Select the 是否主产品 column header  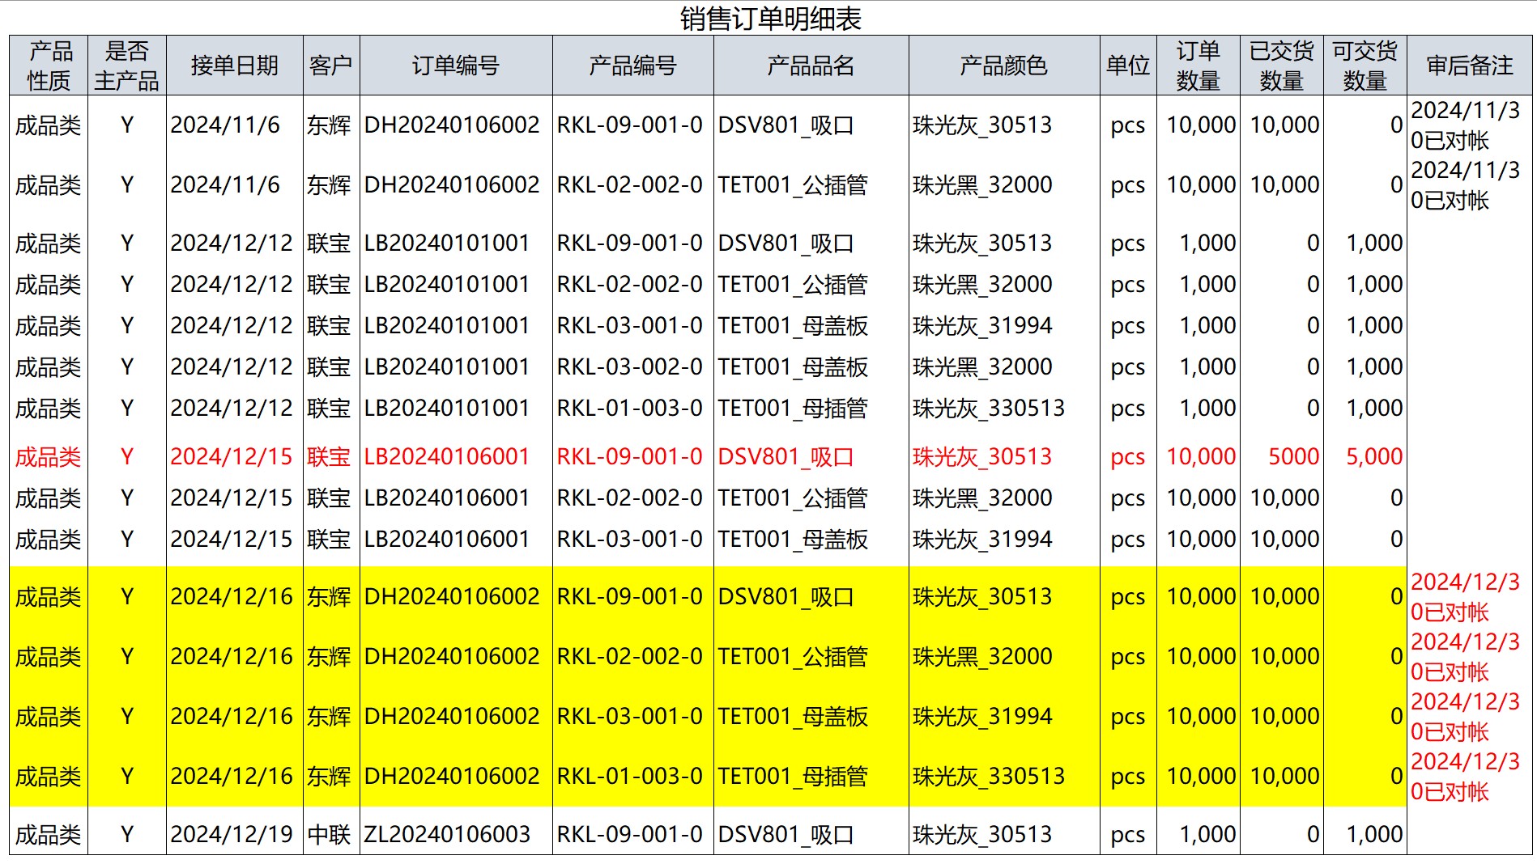coord(126,66)
